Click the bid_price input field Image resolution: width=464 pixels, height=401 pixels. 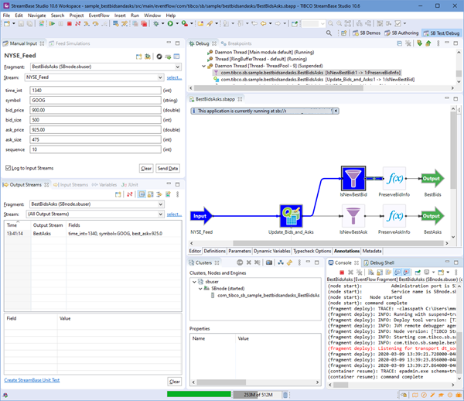coord(94,110)
